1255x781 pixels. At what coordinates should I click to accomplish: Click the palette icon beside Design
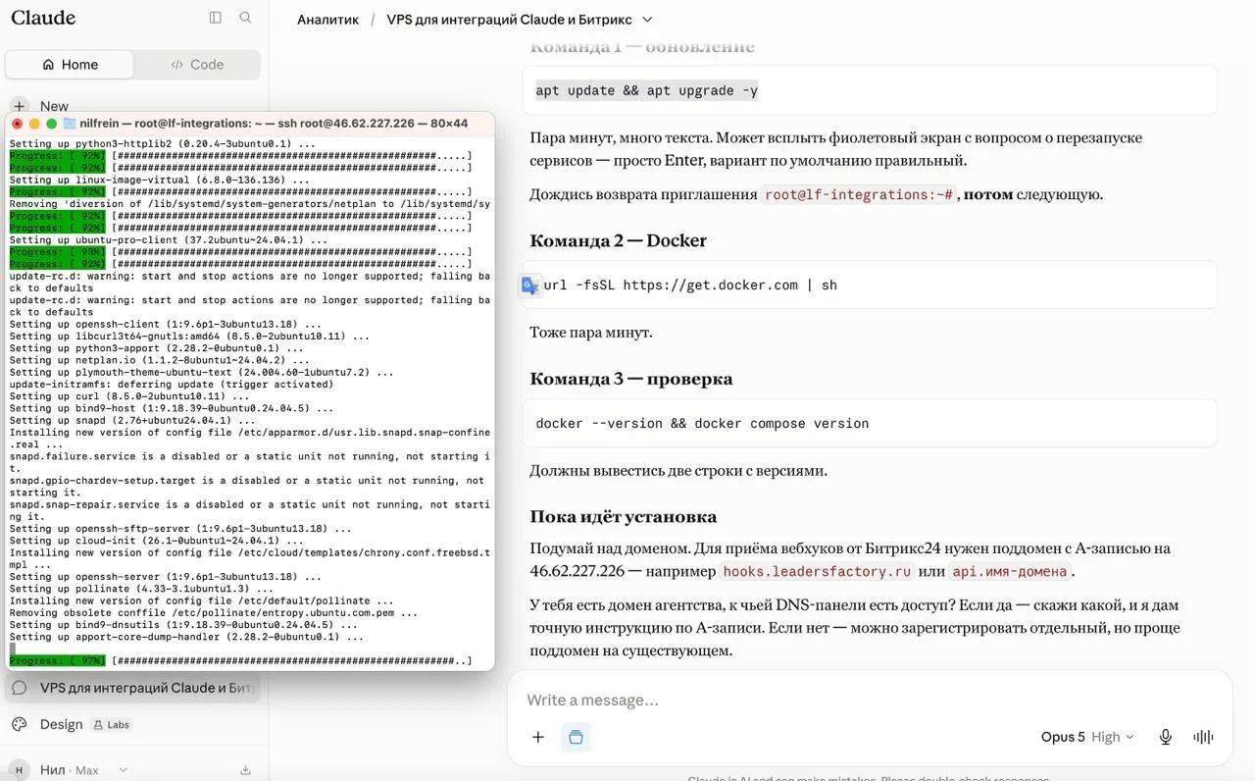point(19,724)
